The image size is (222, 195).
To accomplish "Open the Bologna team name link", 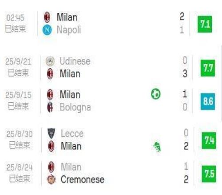I will point(75,107).
